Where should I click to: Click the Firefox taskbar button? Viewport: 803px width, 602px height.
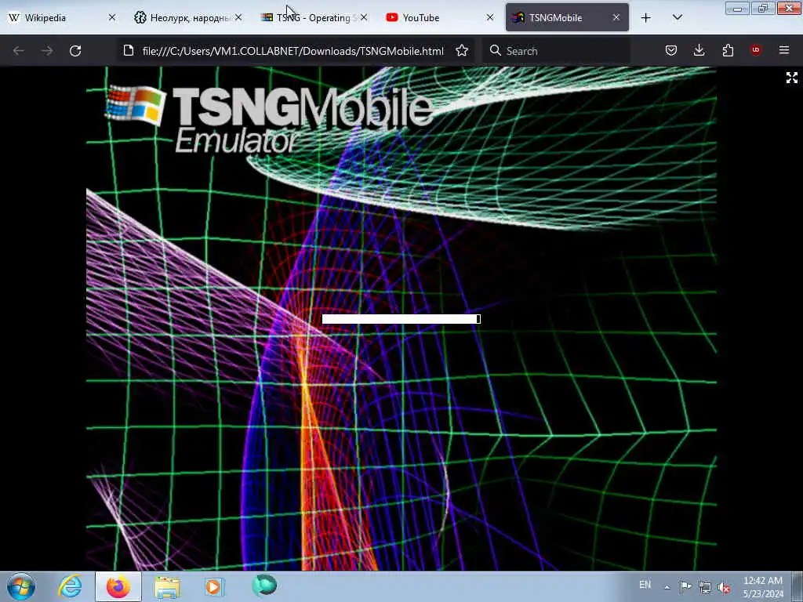pos(118,586)
